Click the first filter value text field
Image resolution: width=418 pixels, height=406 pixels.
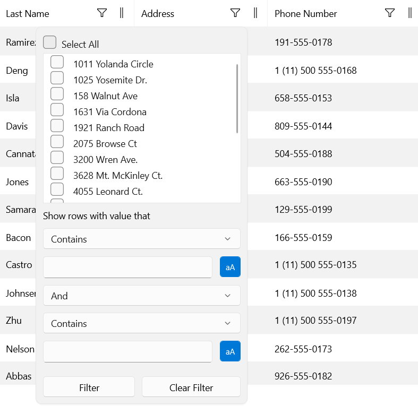click(127, 267)
